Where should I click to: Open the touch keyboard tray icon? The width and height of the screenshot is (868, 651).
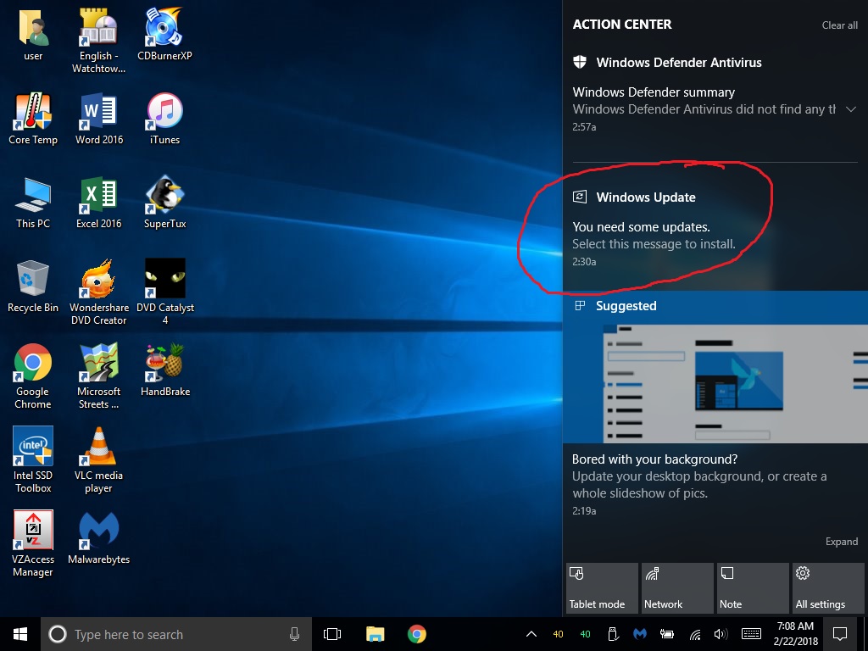coord(751,634)
